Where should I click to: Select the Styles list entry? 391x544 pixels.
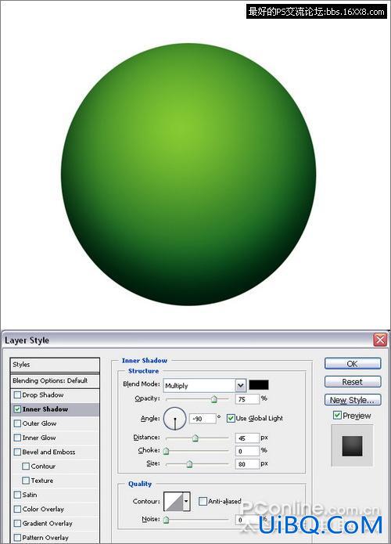click(55, 365)
